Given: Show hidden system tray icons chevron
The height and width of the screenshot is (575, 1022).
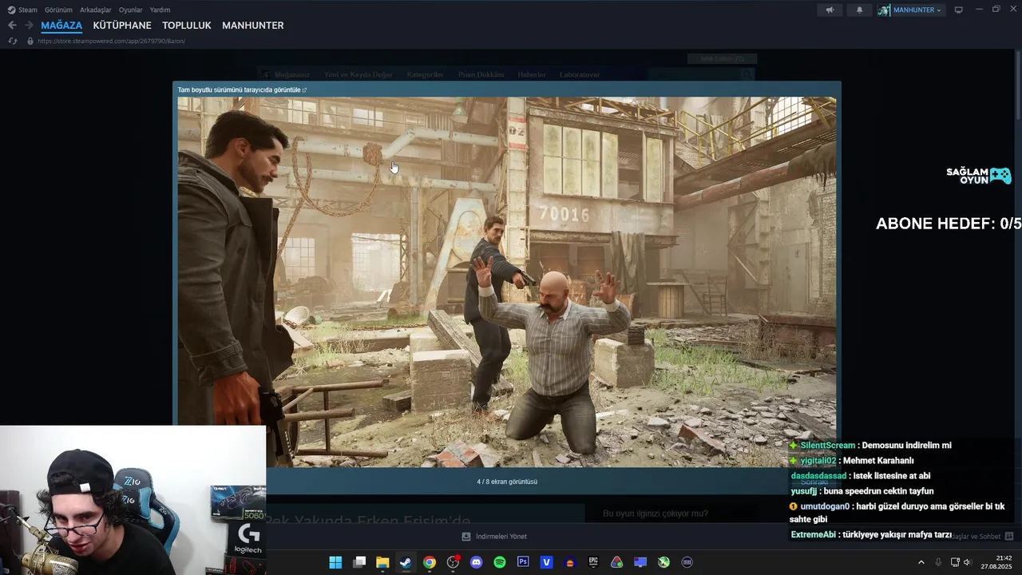Looking at the screenshot, I should pos(921,562).
